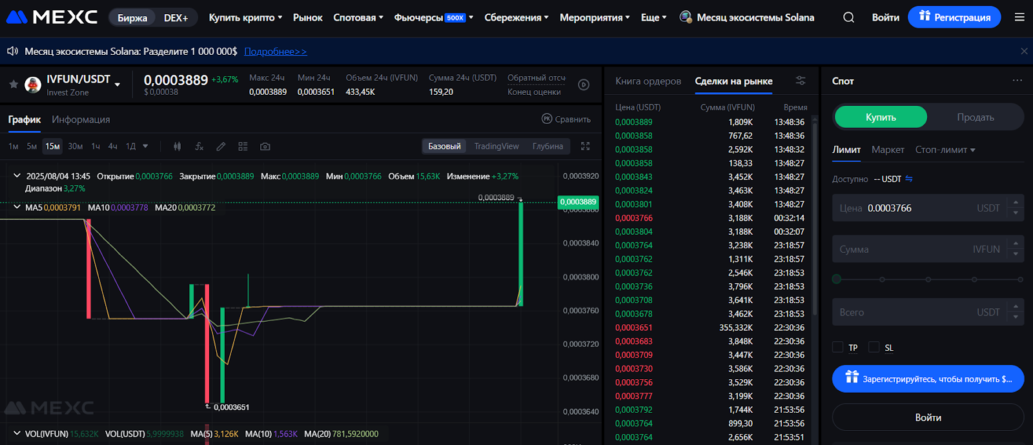Select the Глубина depth view

pyautogui.click(x=547, y=146)
